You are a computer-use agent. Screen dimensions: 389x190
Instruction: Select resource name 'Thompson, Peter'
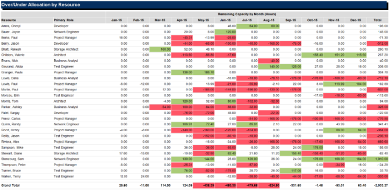(x=14, y=165)
